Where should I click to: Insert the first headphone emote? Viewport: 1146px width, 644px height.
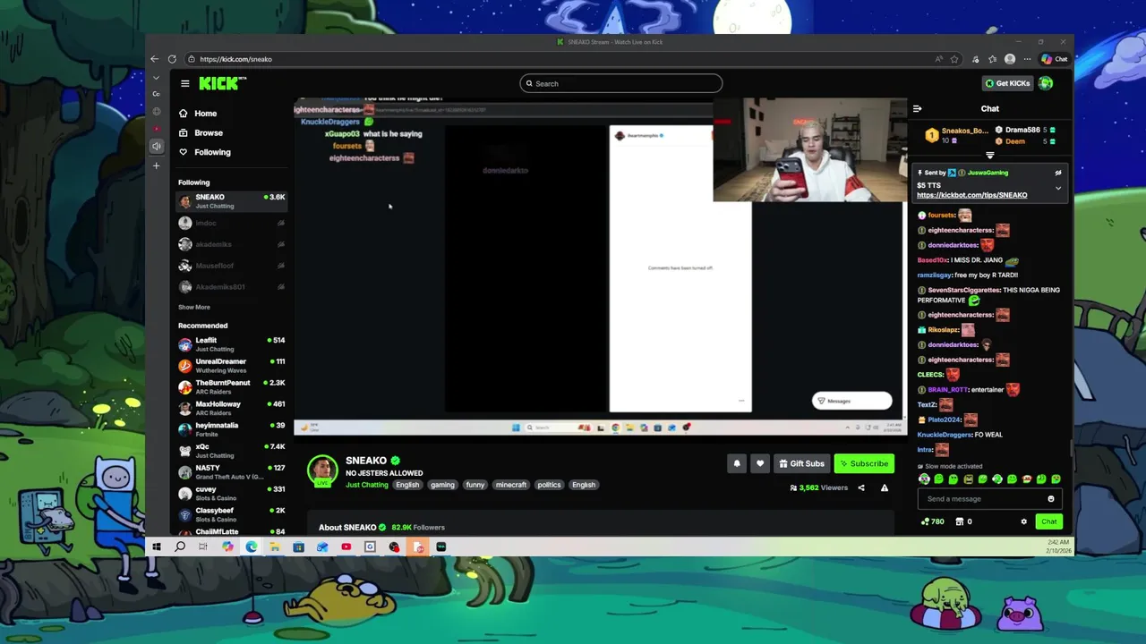(925, 479)
